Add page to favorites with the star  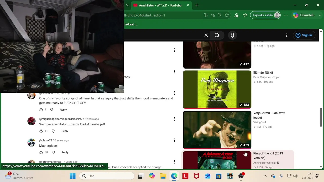point(227,15)
